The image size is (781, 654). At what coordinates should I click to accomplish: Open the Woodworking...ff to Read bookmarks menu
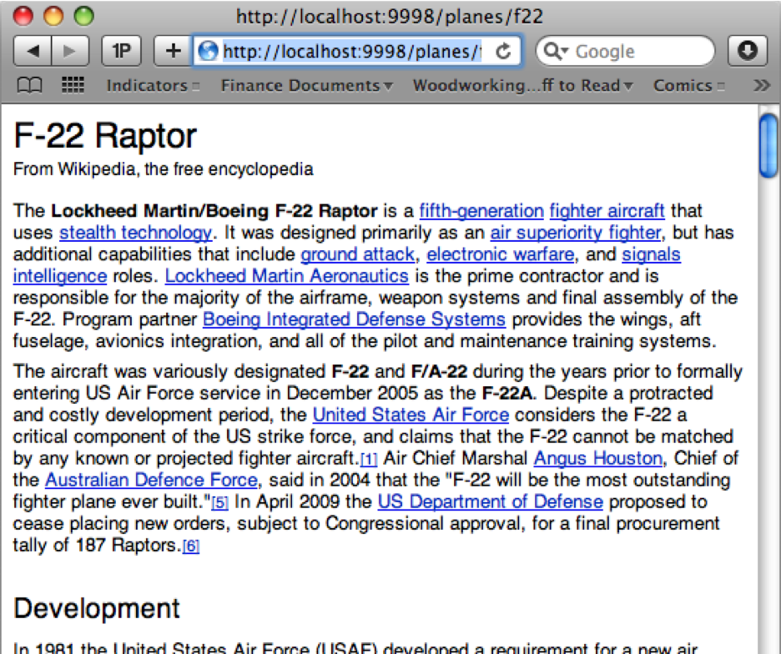[x=522, y=86]
